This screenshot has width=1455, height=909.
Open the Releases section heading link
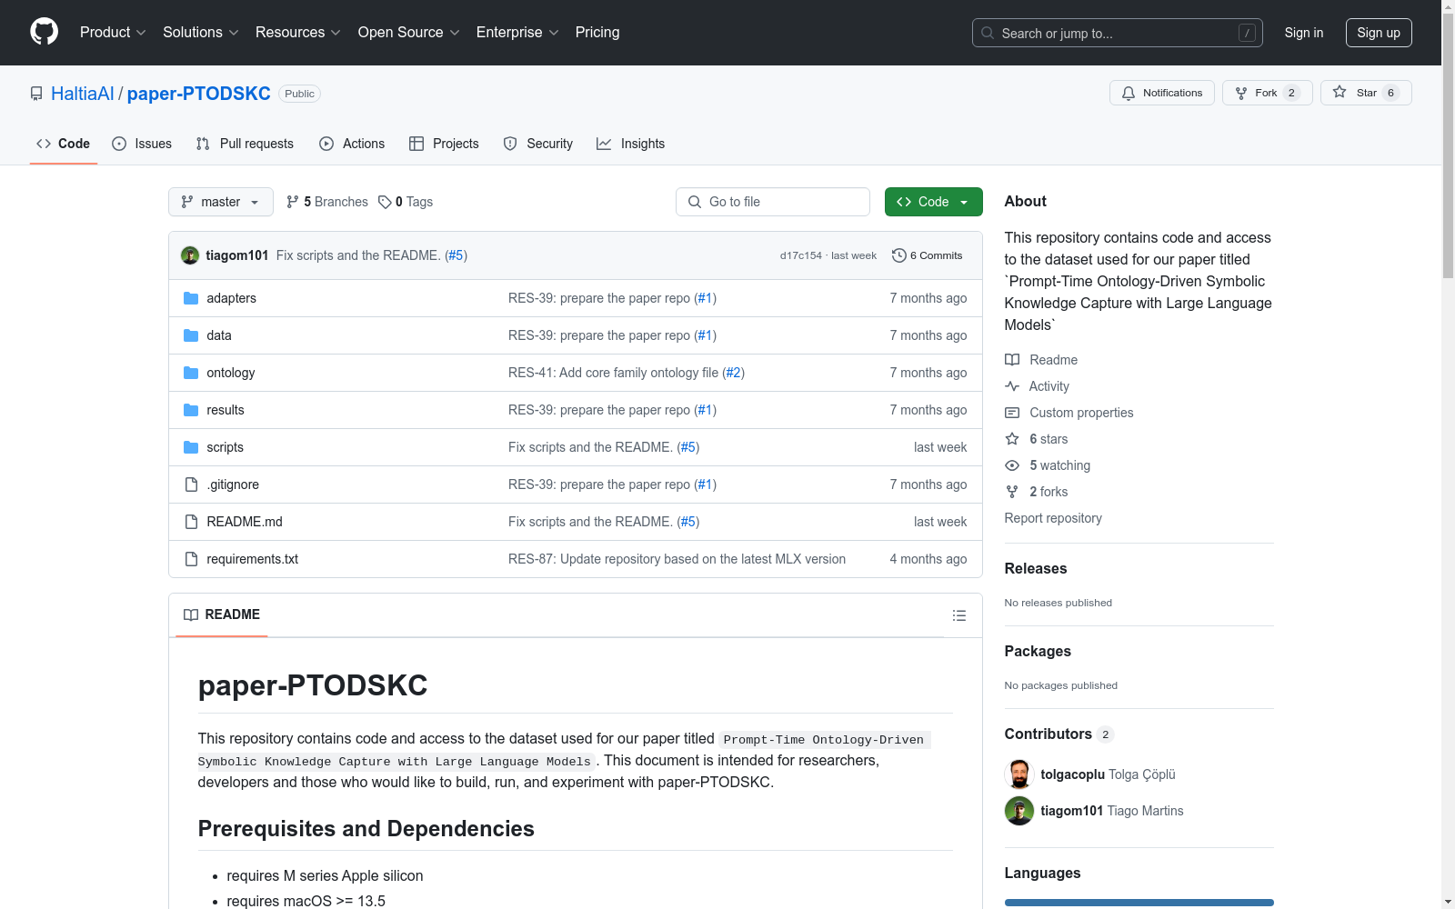(x=1036, y=569)
